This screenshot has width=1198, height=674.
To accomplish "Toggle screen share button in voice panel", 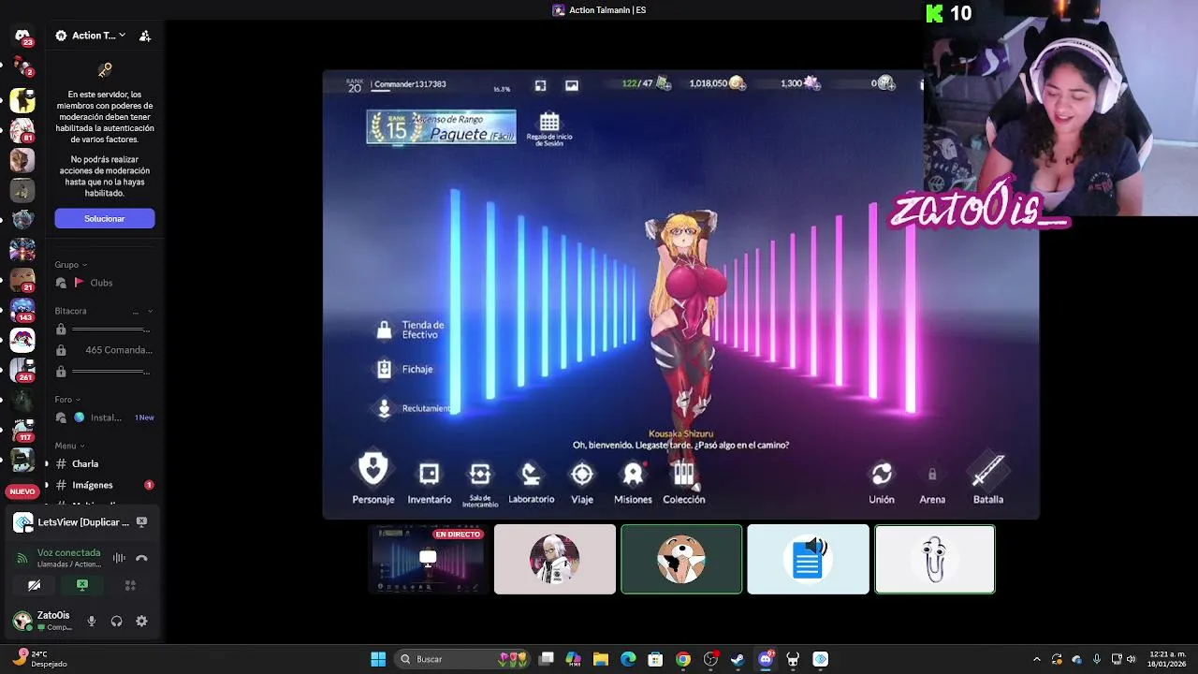I will point(82,585).
